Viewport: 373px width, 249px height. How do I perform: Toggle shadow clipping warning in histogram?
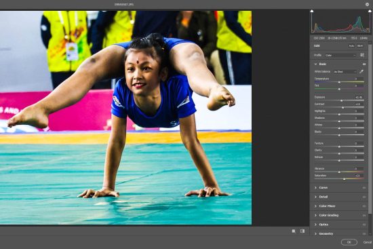pyautogui.click(x=312, y=11)
